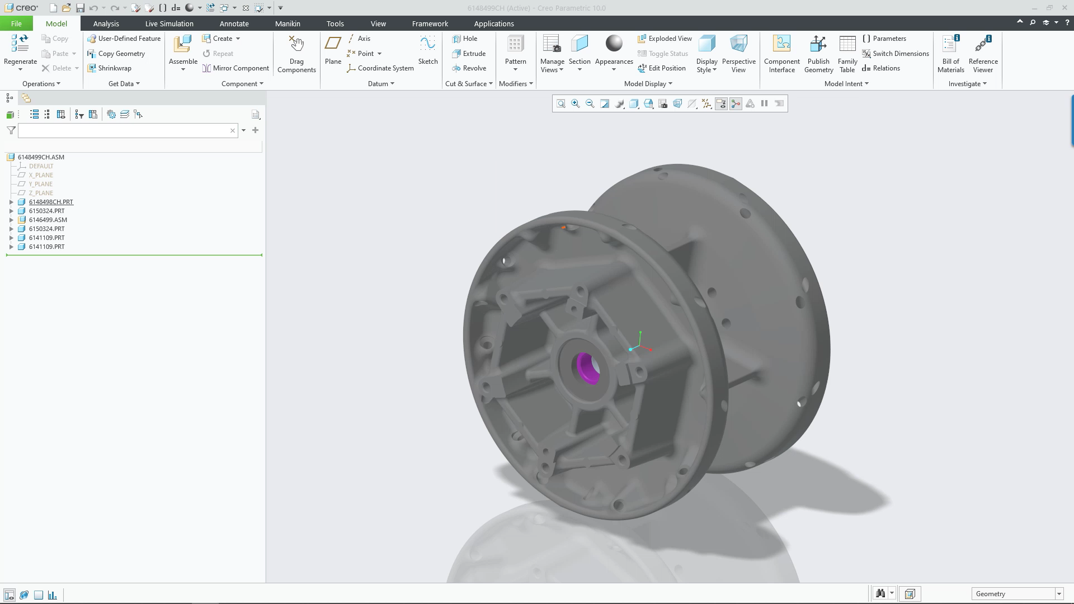Image resolution: width=1074 pixels, height=604 pixels.
Task: Click the Regenerate icon
Action: tap(20, 44)
